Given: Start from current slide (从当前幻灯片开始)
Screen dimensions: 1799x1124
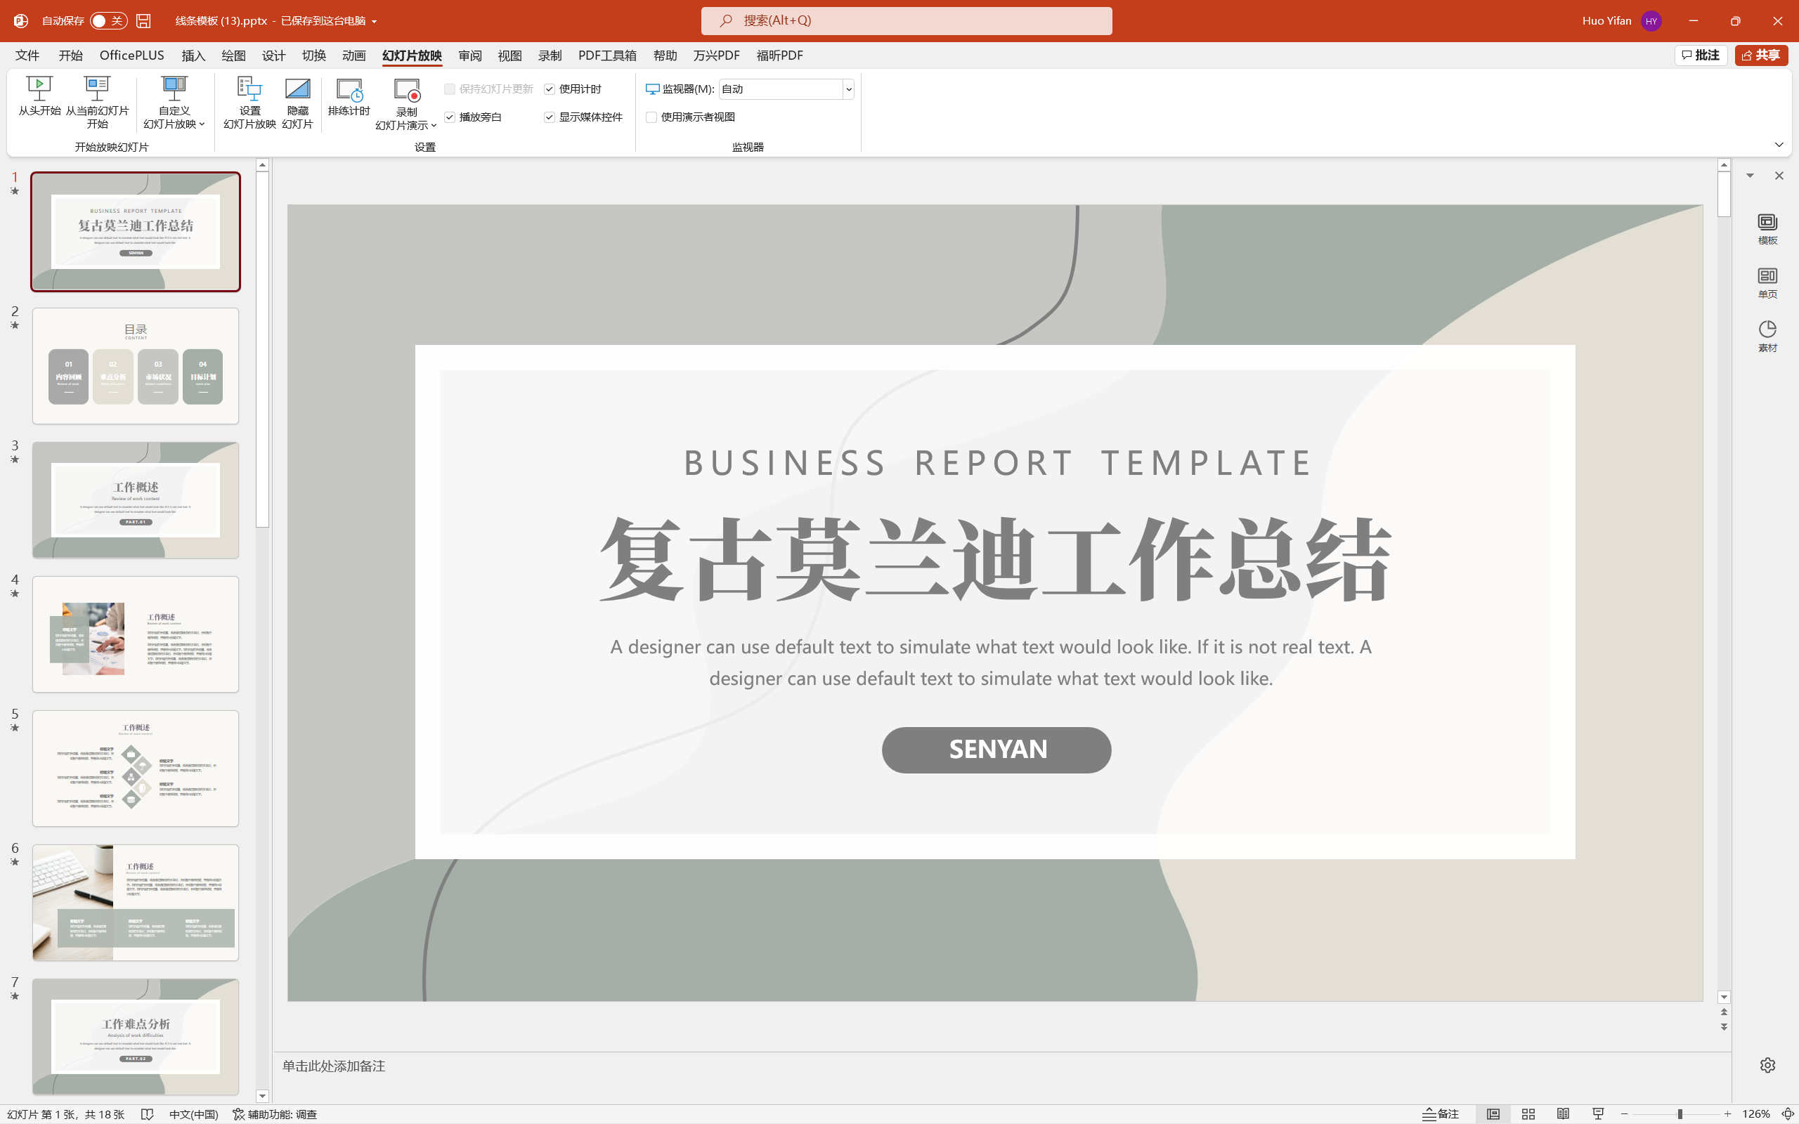Looking at the screenshot, I should click(97, 89).
